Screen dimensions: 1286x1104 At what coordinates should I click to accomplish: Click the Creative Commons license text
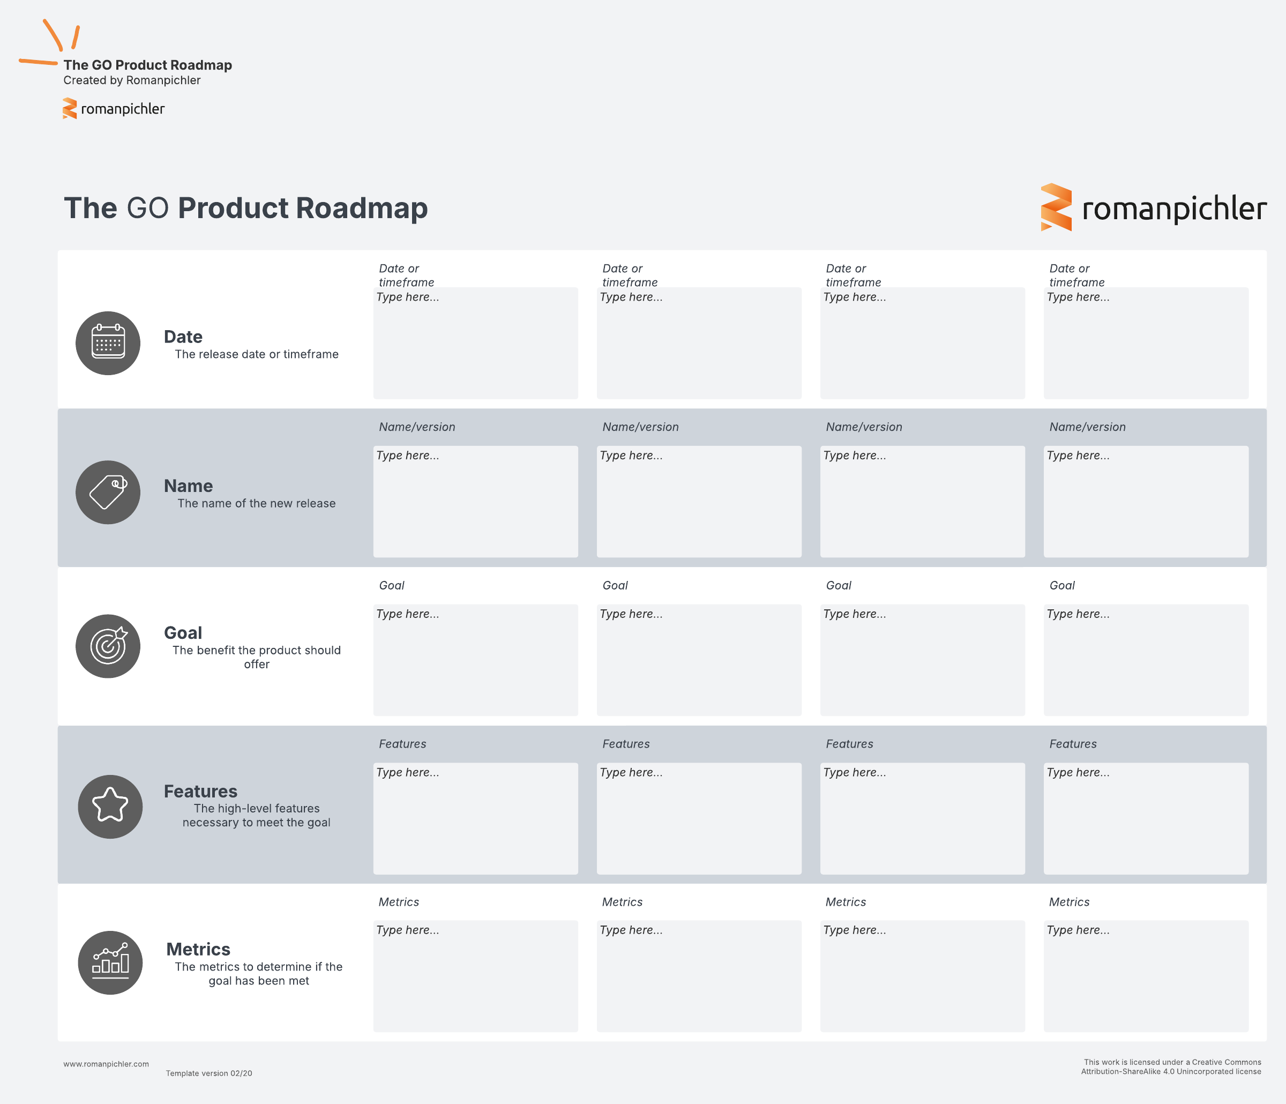coord(1171,1066)
